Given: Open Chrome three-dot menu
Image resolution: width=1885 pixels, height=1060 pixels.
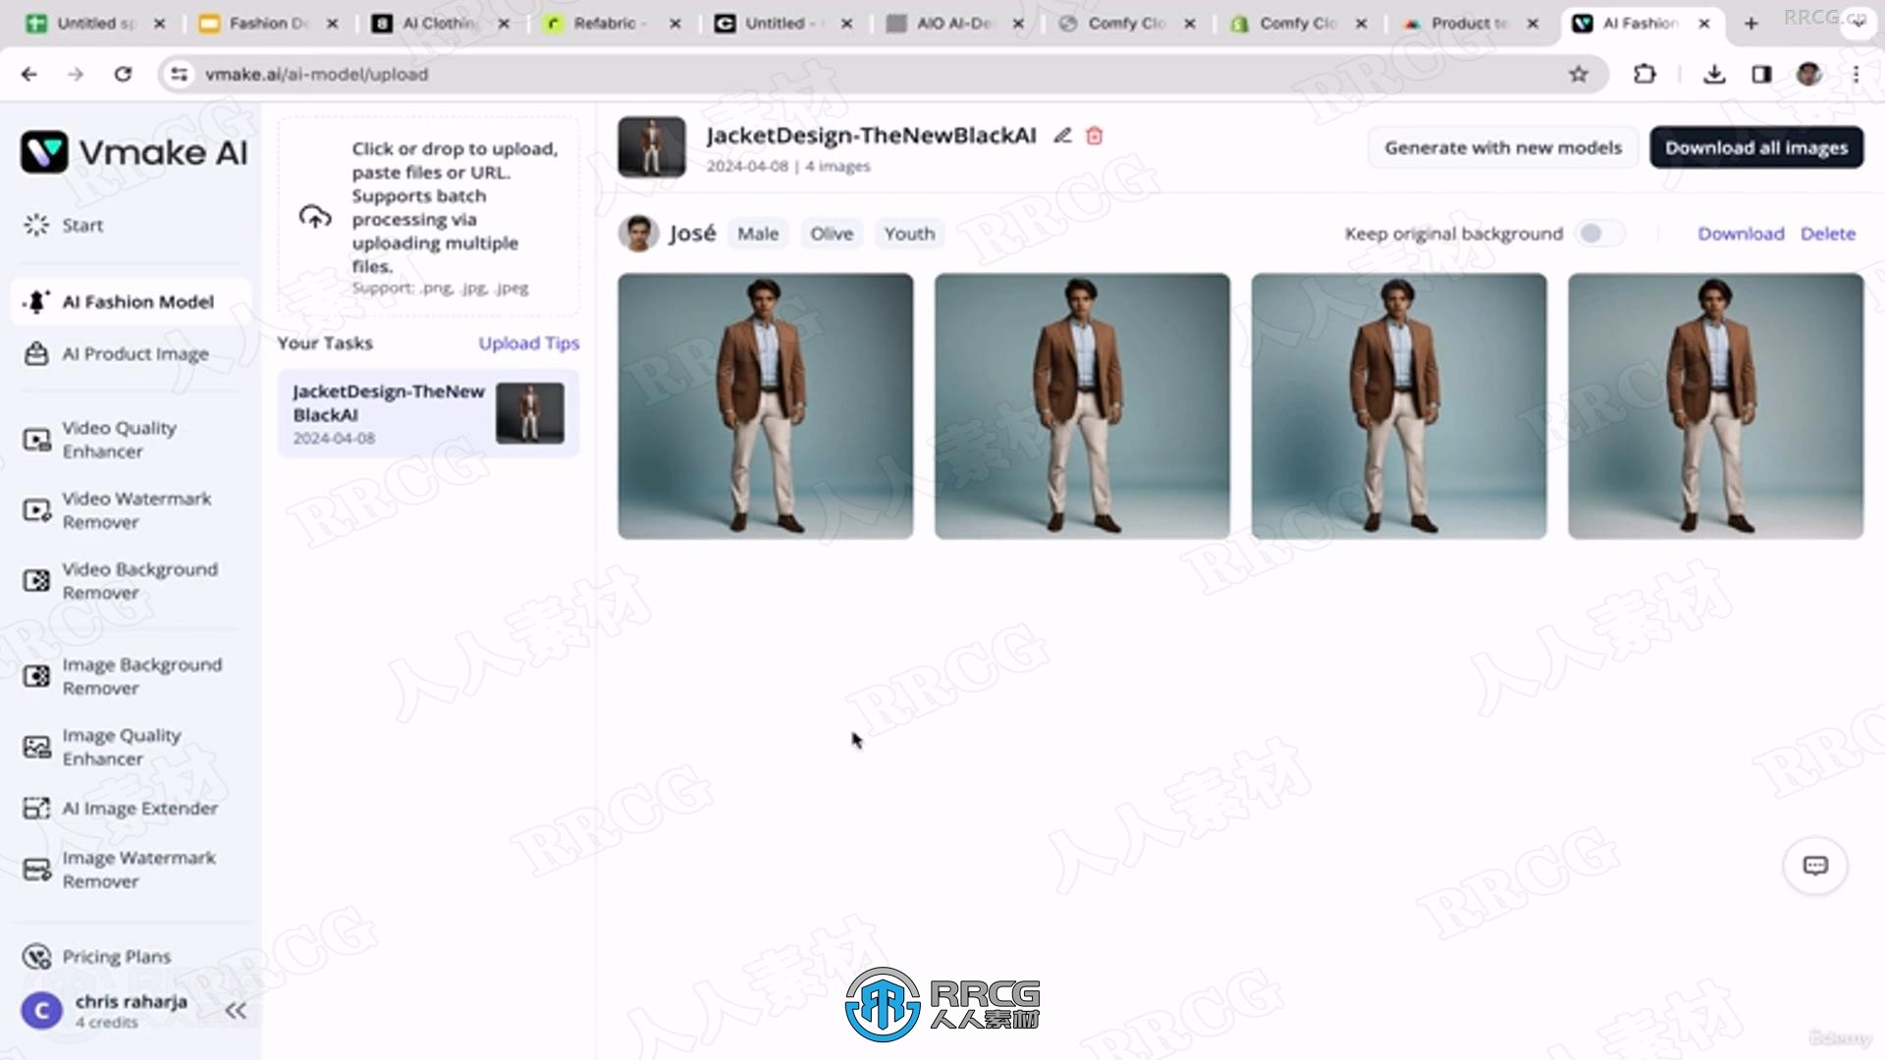Looking at the screenshot, I should [1856, 74].
